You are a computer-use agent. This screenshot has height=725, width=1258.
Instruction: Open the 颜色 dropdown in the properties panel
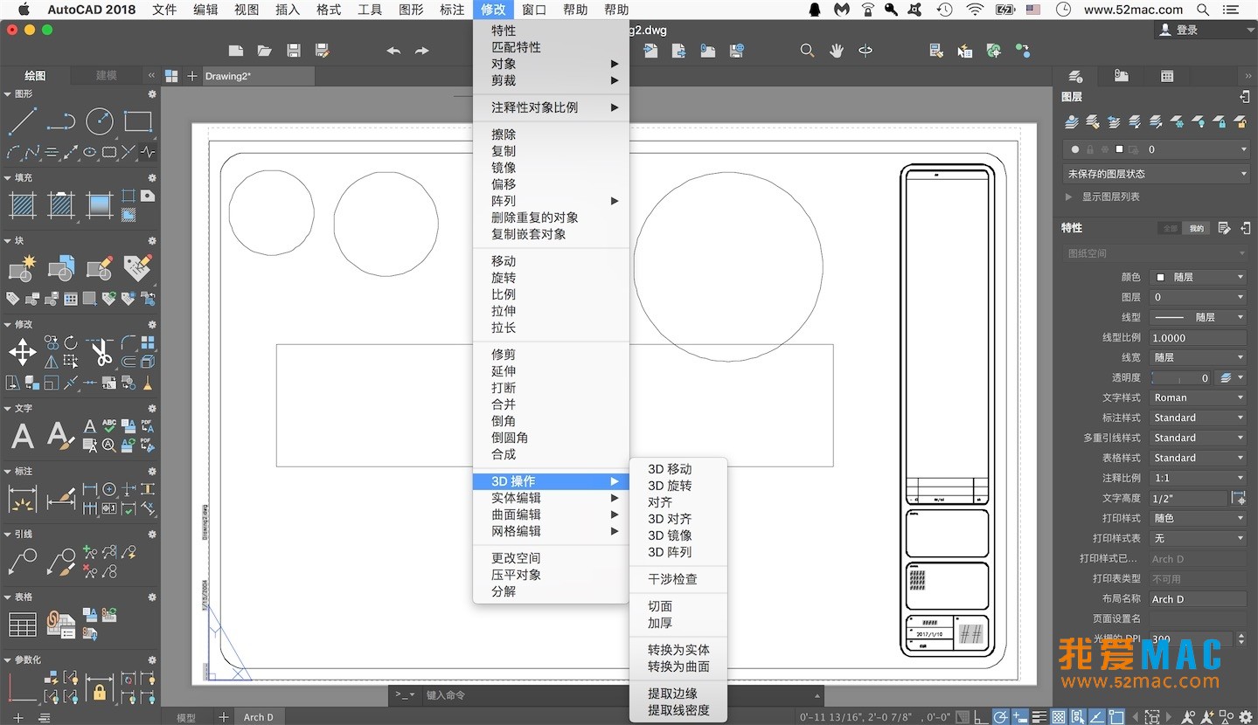click(1198, 276)
